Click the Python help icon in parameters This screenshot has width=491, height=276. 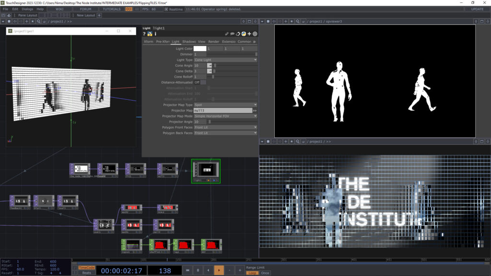[150, 34]
